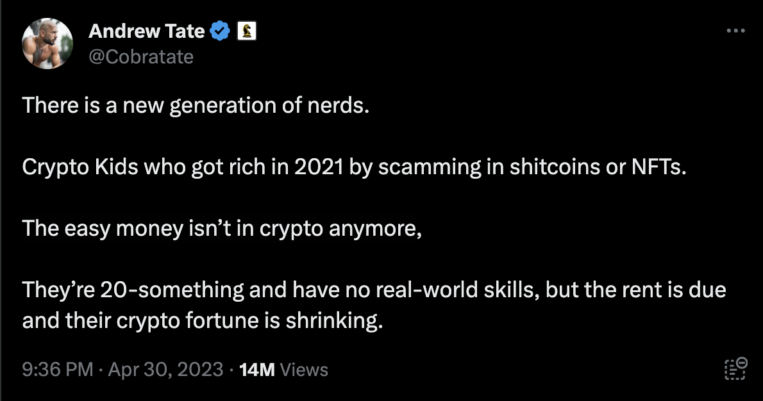763x401 pixels.
Task: Click the phrase "real-world skills" in the tweet
Action: coord(454,290)
